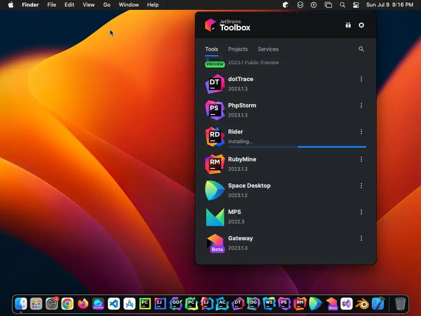Viewport: 421px width, 316px height.
Task: Open the Edit menu
Action: click(x=69, y=5)
